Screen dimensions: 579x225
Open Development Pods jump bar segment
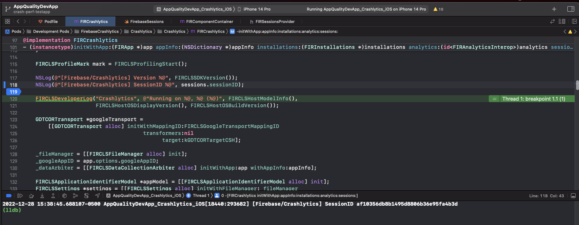click(47, 31)
